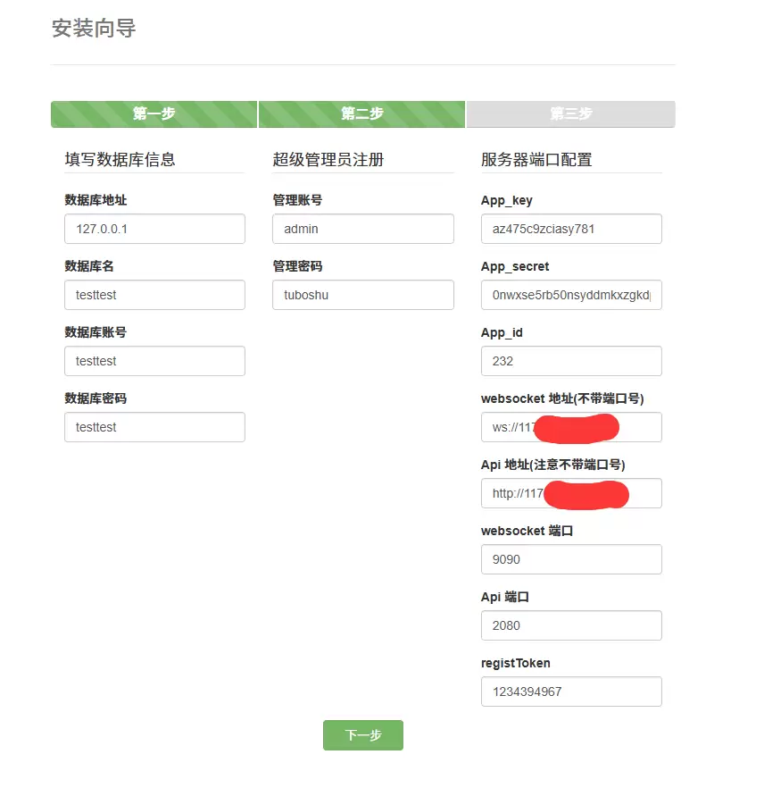Image resolution: width=764 pixels, height=788 pixels.
Task: Click the 下一步 button
Action: tap(362, 735)
